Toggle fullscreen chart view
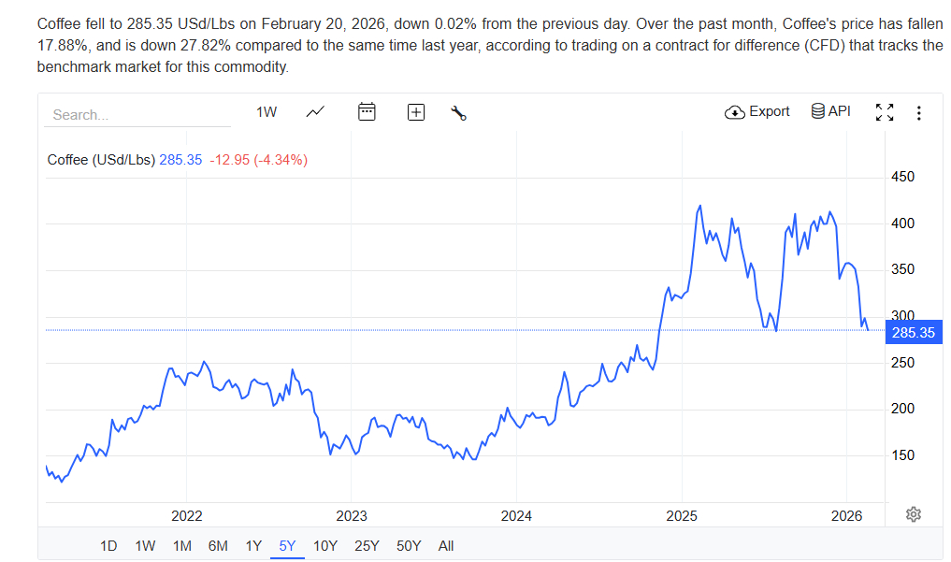The image size is (951, 562). click(885, 112)
